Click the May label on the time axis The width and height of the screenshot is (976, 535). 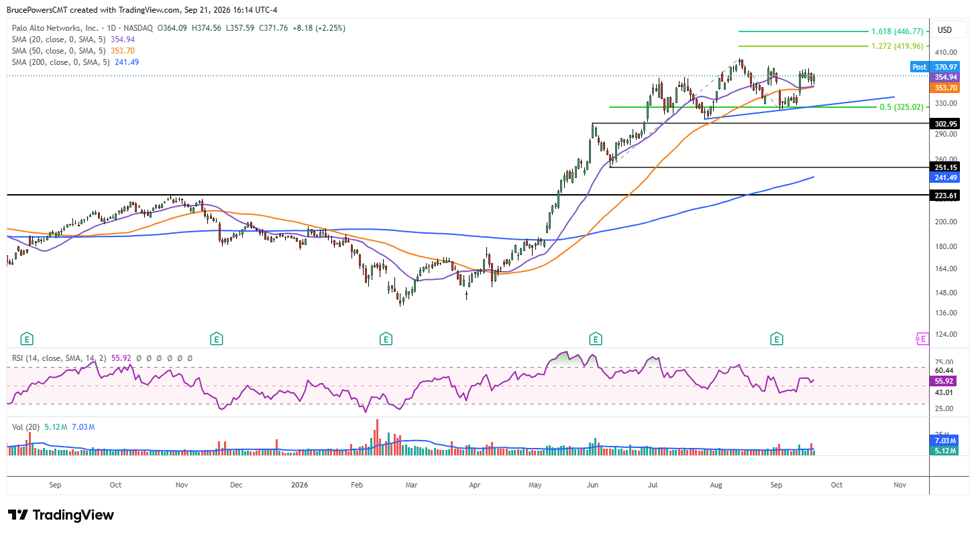pos(535,483)
